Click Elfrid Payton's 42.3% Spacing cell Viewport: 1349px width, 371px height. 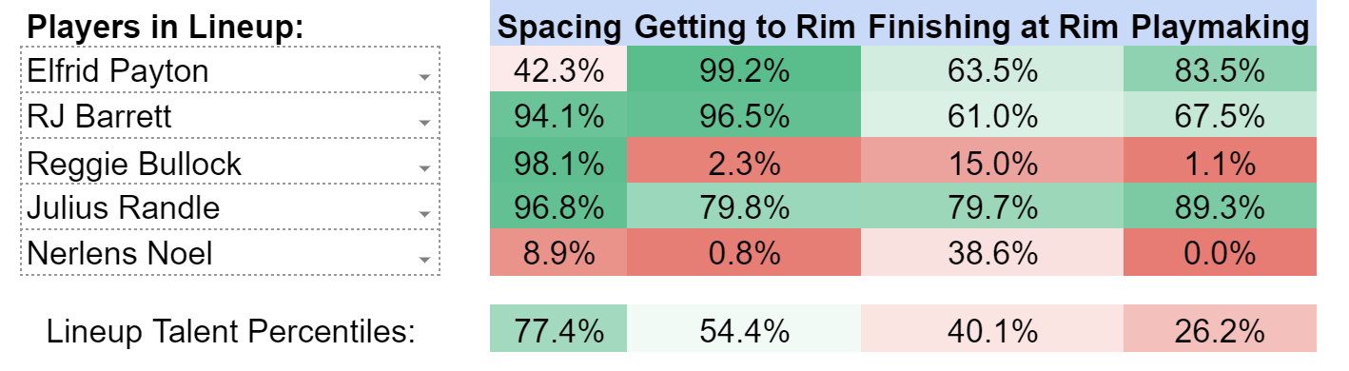tap(558, 70)
